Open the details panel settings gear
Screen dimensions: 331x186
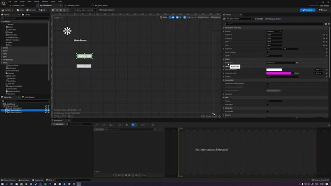(x=329, y=24)
